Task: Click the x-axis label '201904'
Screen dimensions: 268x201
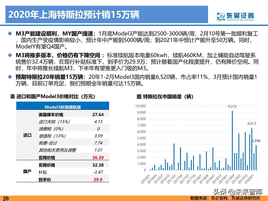Action: (x=230, y=179)
